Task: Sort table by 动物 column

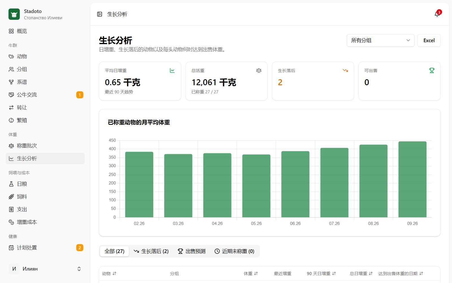Action: click(x=109, y=274)
